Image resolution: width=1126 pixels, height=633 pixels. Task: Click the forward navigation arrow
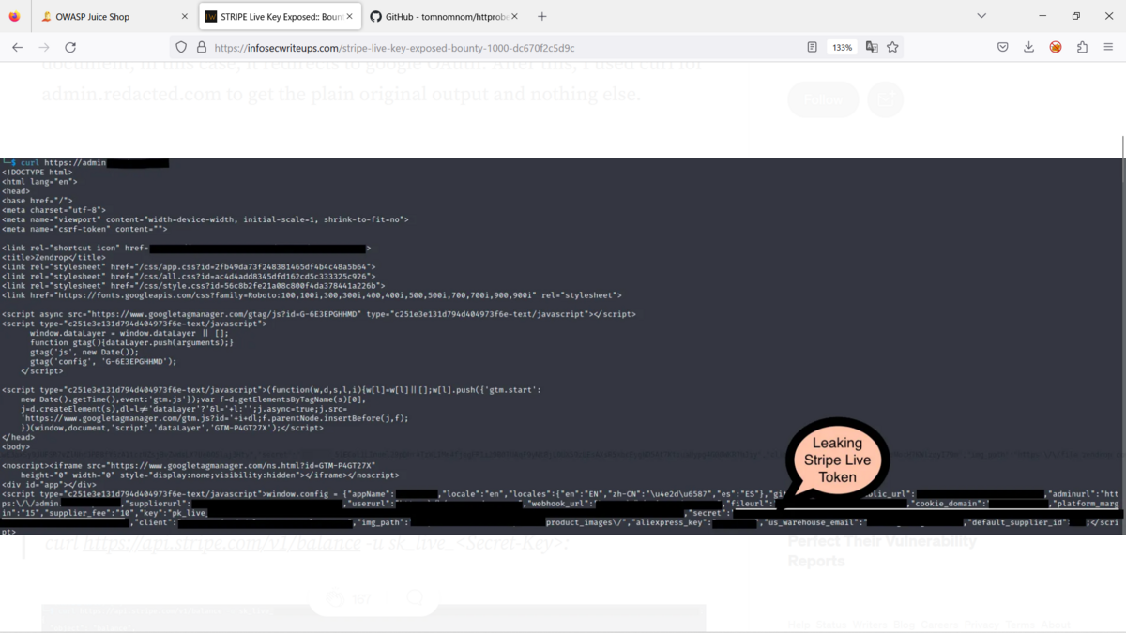[x=43, y=47]
